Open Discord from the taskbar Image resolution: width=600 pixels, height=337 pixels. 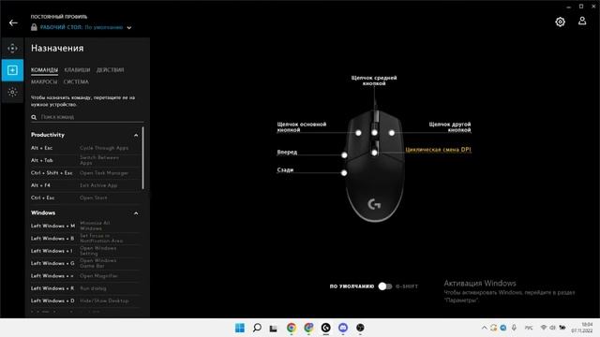click(343, 328)
